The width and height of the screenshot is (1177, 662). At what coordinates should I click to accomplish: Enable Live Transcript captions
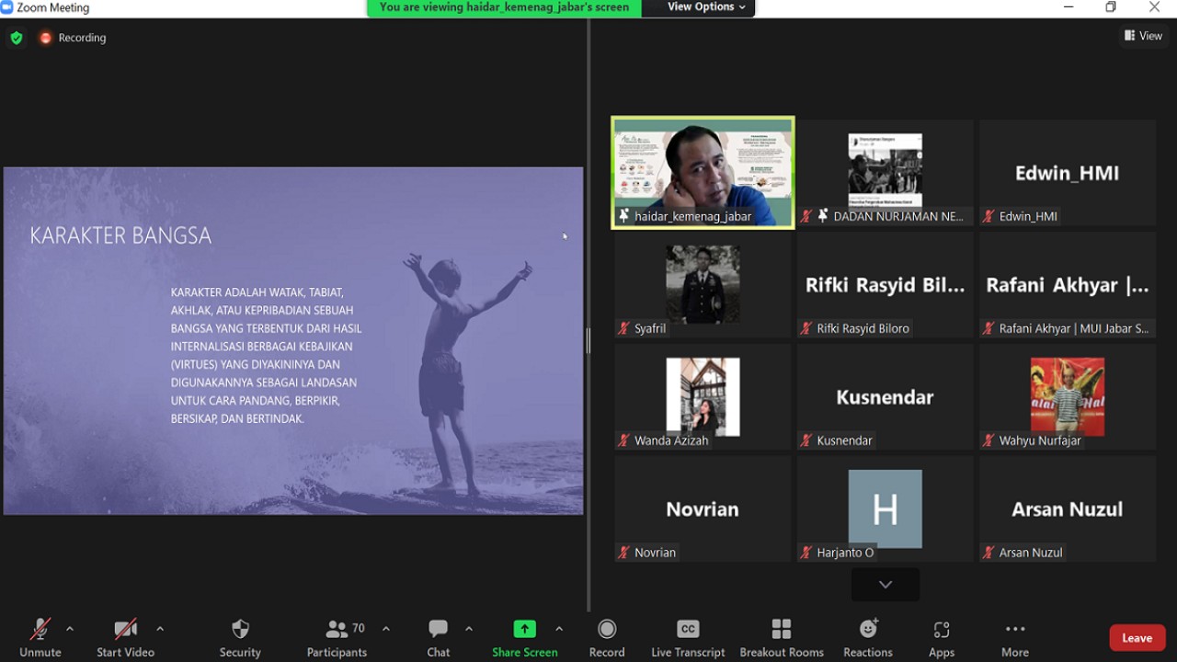[688, 630]
